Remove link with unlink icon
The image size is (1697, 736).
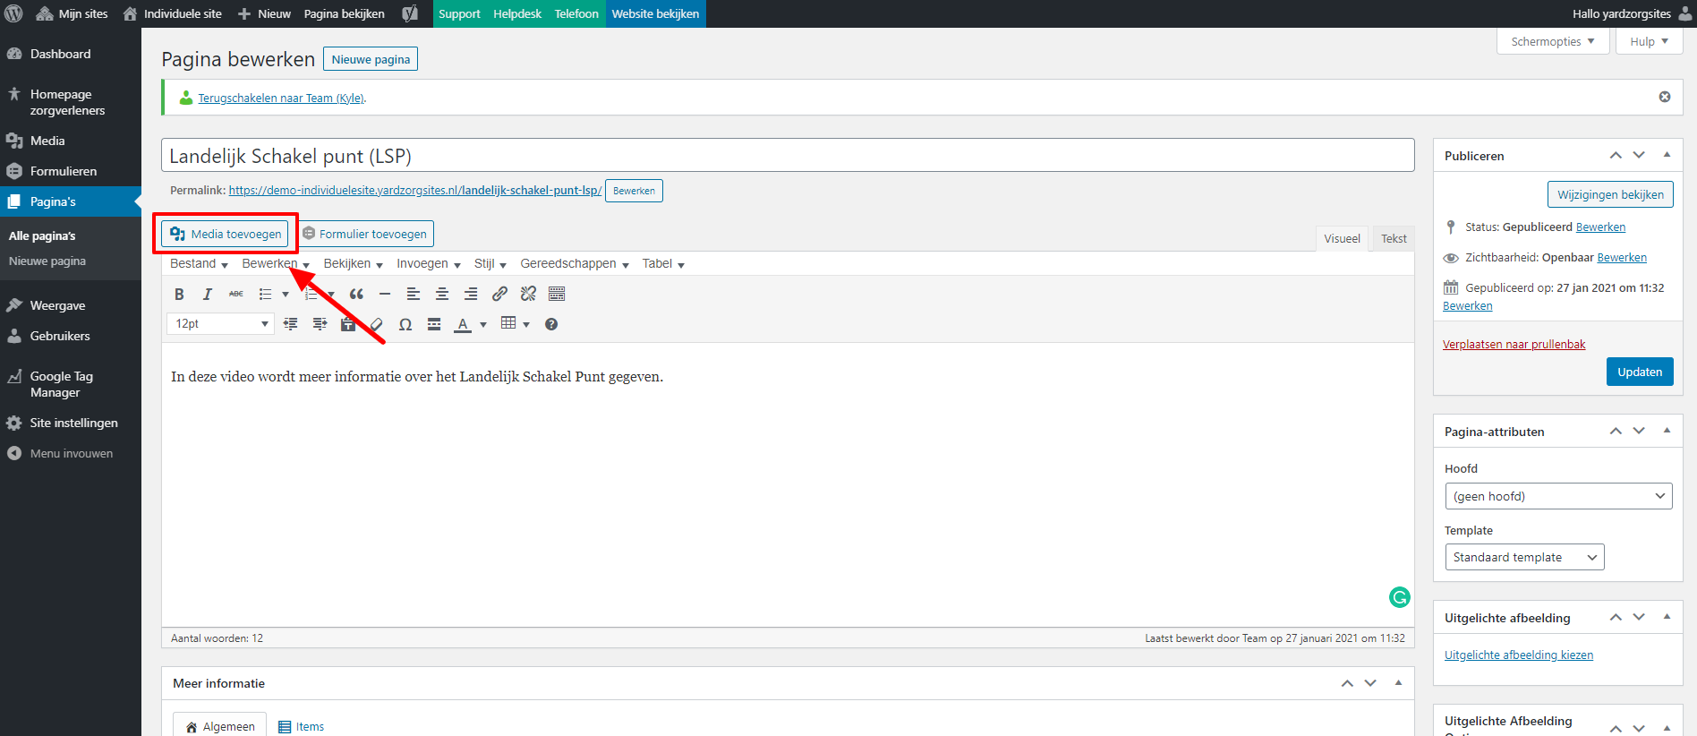point(528,294)
